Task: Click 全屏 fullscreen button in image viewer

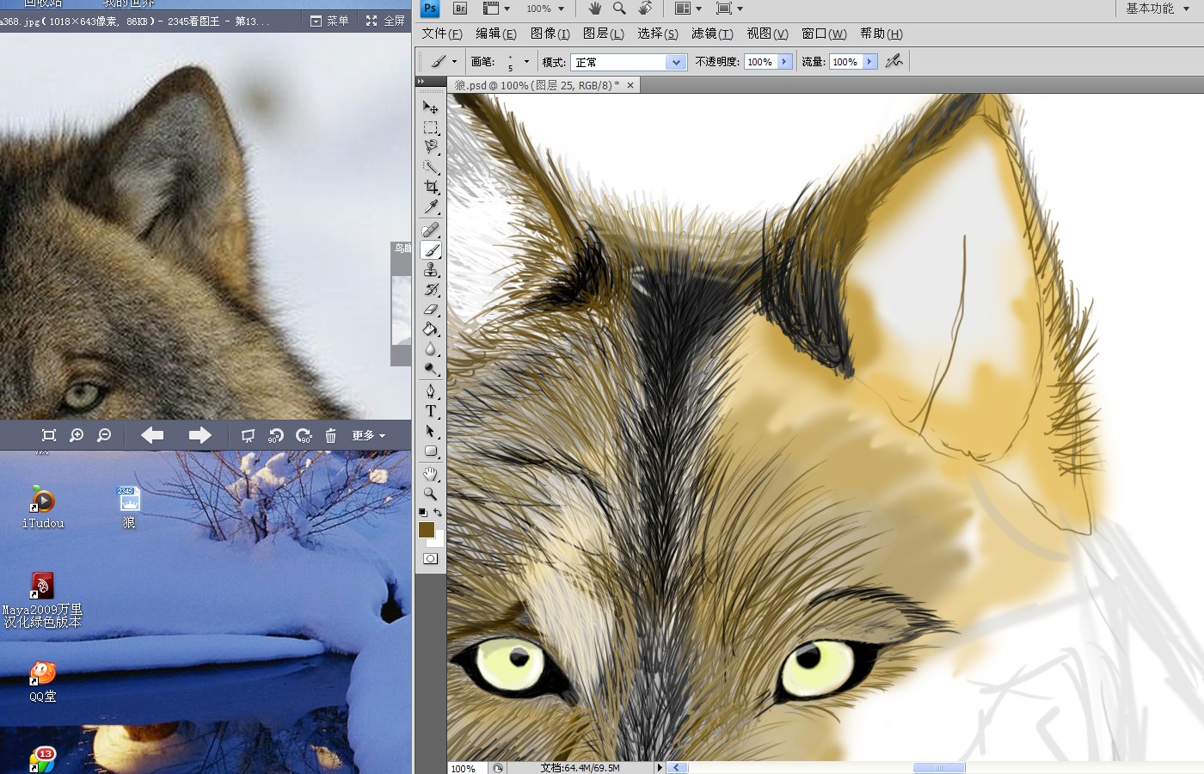Action: pyautogui.click(x=385, y=21)
